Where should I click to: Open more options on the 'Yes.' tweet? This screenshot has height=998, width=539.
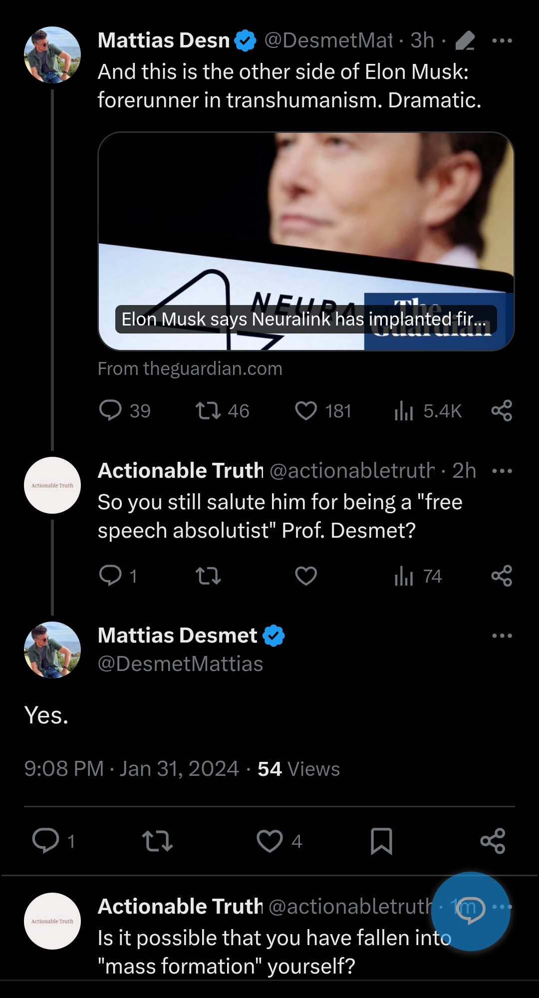502,636
